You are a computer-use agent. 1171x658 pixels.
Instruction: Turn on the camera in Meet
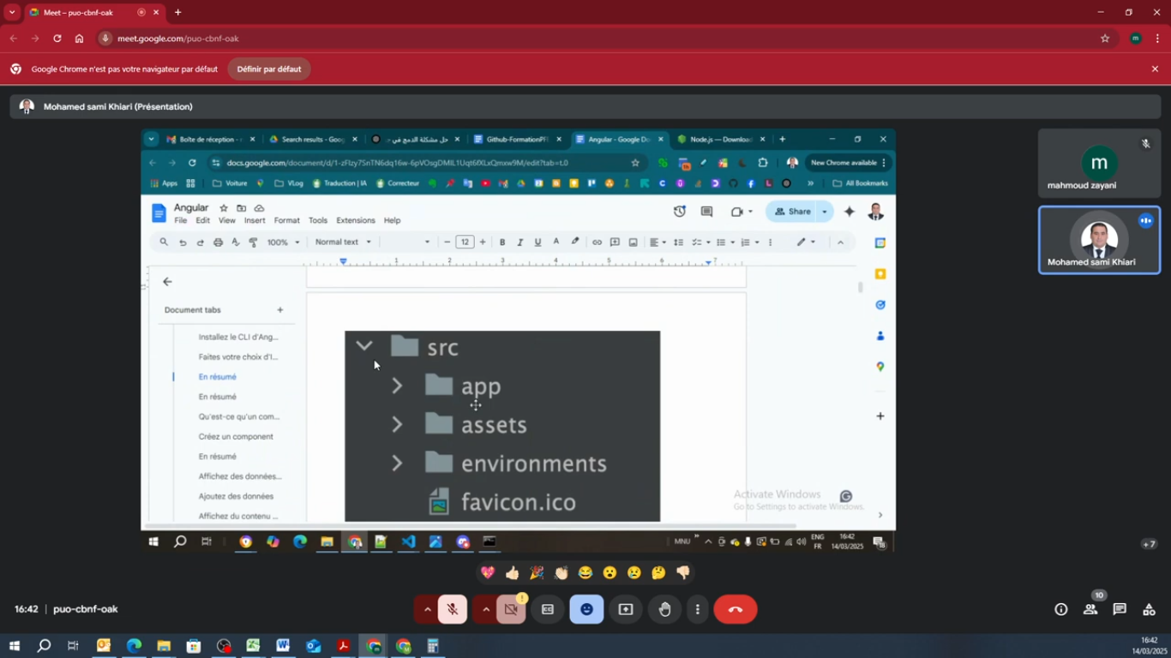[x=511, y=609]
